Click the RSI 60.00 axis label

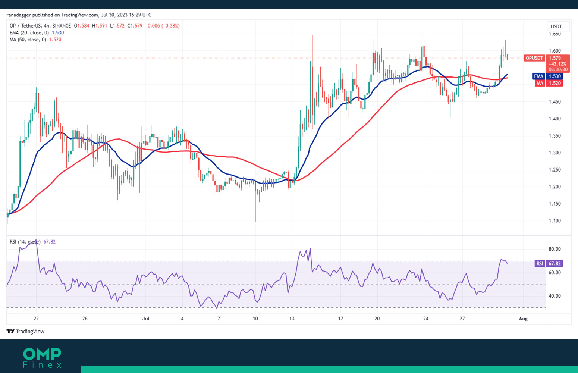coord(555,273)
